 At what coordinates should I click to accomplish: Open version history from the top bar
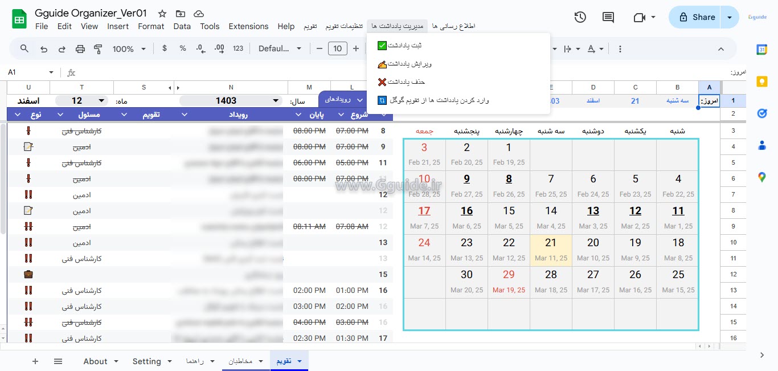tap(580, 17)
